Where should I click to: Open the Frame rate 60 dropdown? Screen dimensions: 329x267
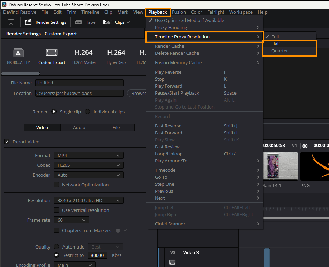(x=72, y=220)
